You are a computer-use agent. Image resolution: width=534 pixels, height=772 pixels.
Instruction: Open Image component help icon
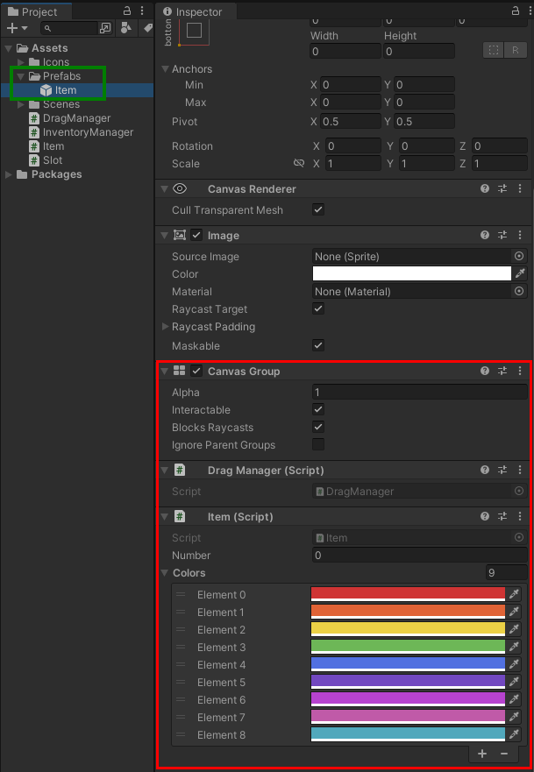[485, 236]
